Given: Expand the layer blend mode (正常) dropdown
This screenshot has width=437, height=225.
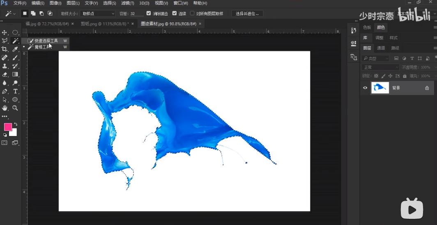Looking at the screenshot, I should pyautogui.click(x=380, y=67).
